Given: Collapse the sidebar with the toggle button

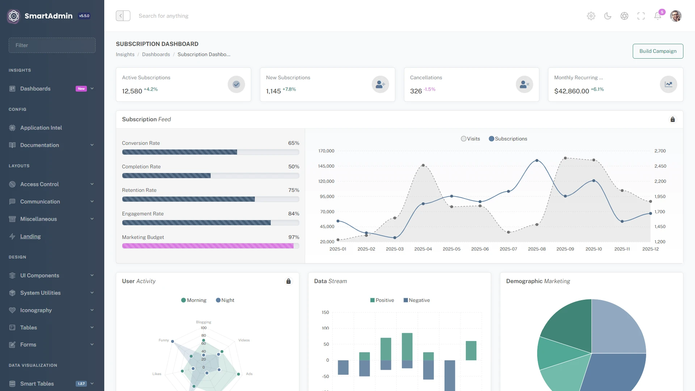Looking at the screenshot, I should click(123, 16).
